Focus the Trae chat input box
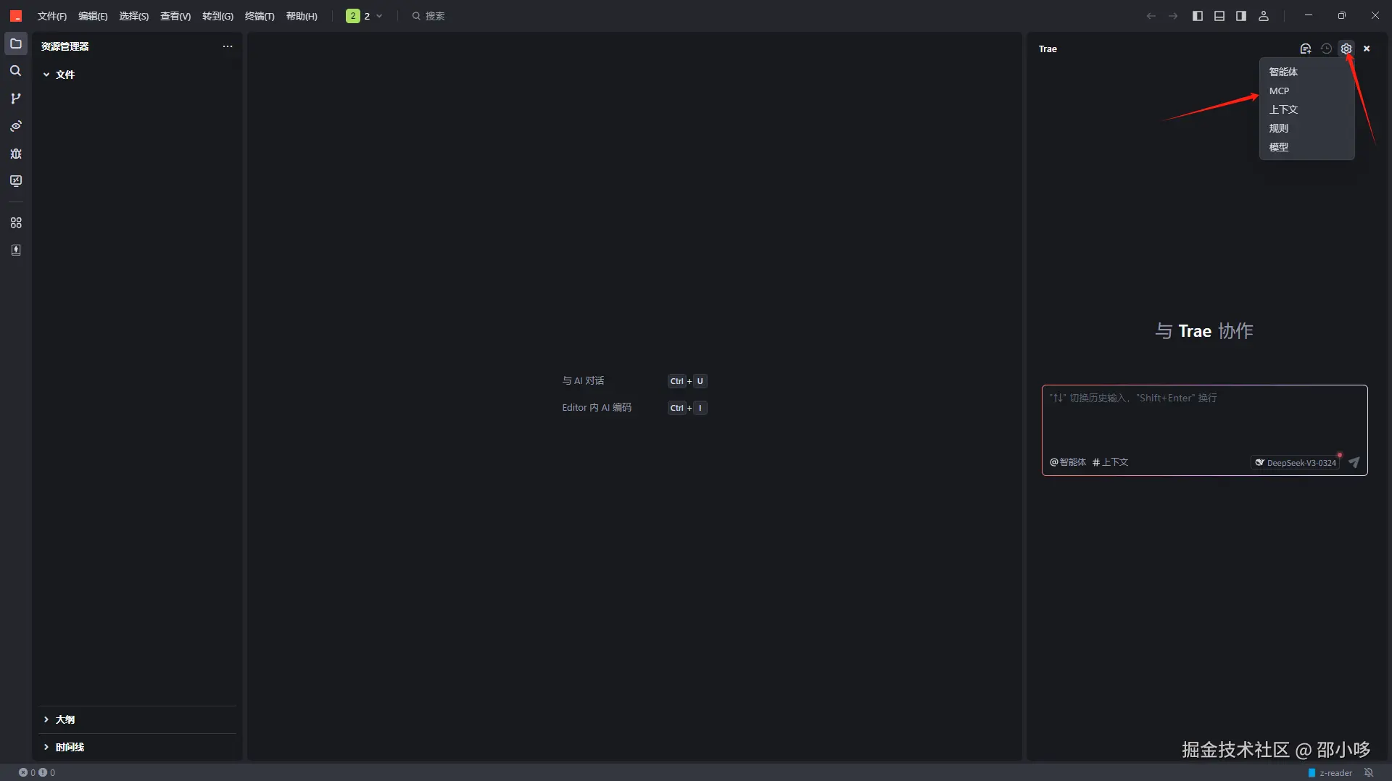This screenshot has height=781, width=1392. [1204, 420]
